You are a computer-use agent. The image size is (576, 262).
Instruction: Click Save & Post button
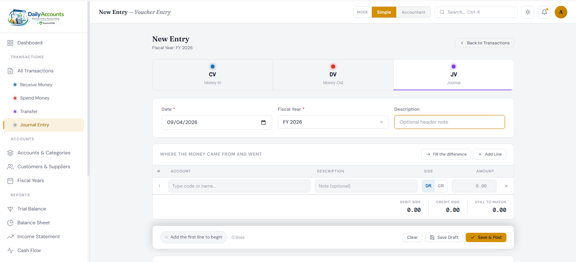[x=486, y=237]
